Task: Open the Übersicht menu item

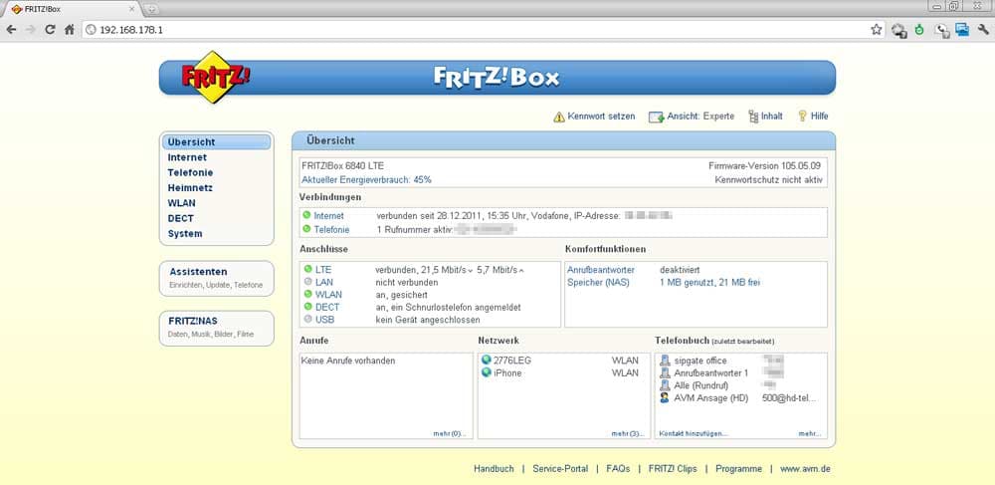Action: point(216,142)
